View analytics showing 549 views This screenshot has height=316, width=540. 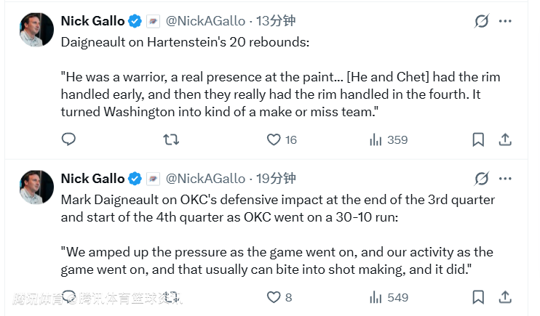tap(376, 297)
